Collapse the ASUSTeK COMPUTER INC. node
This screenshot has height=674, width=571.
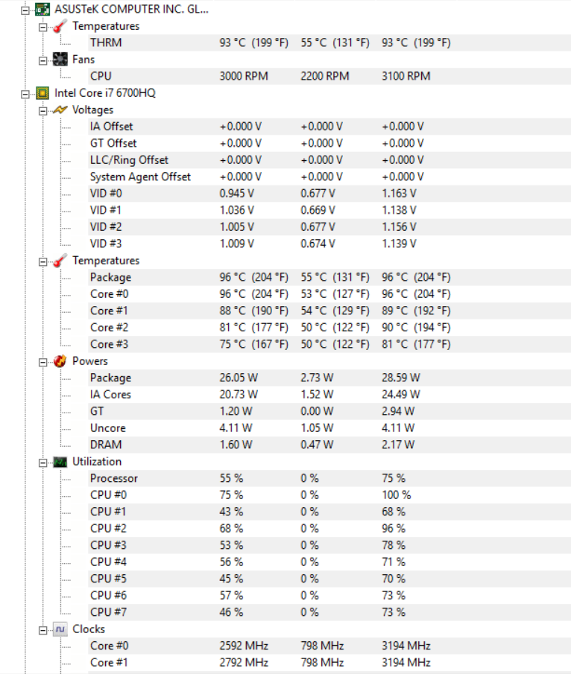pyautogui.click(x=27, y=10)
